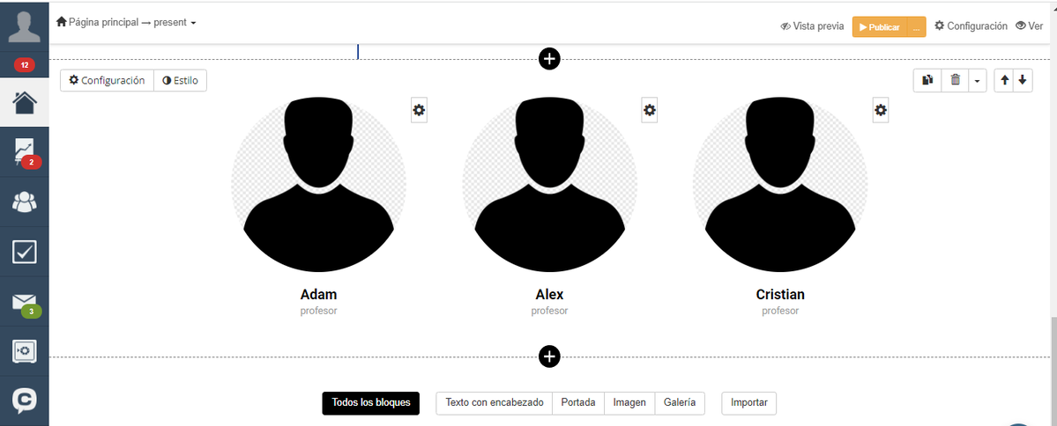Expand the Página principal present dropdown

pyautogui.click(x=127, y=22)
